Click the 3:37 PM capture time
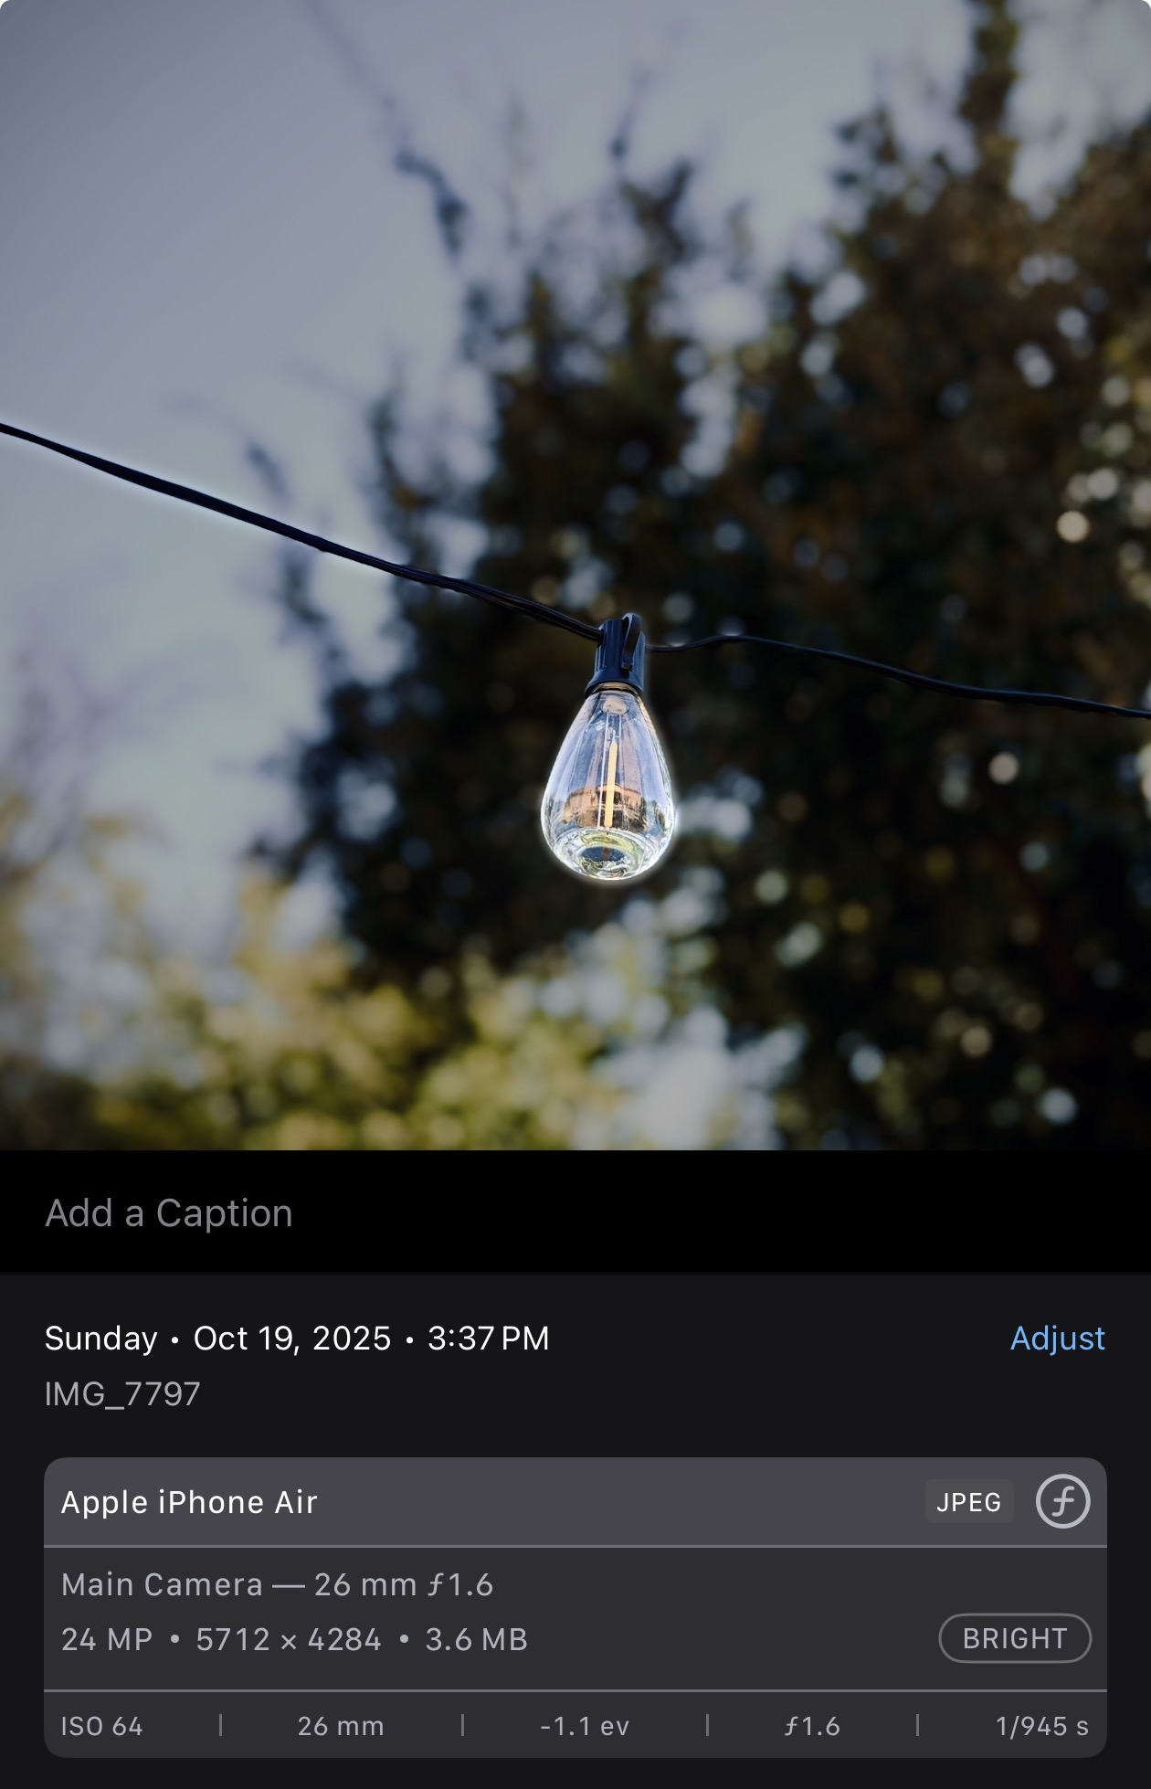 488,1338
